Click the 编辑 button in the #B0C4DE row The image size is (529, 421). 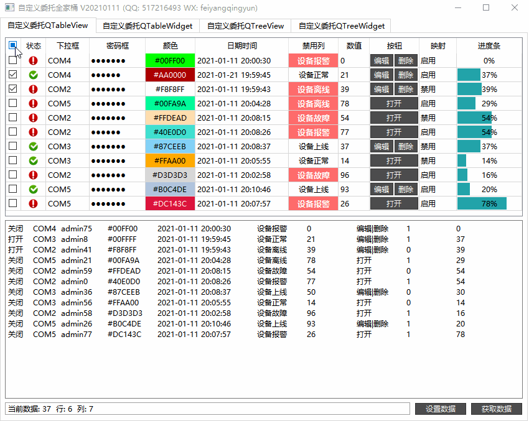point(382,190)
